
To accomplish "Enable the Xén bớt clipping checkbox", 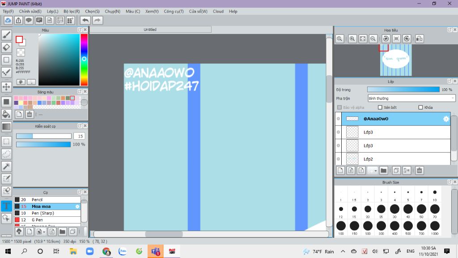I will tap(380, 107).
